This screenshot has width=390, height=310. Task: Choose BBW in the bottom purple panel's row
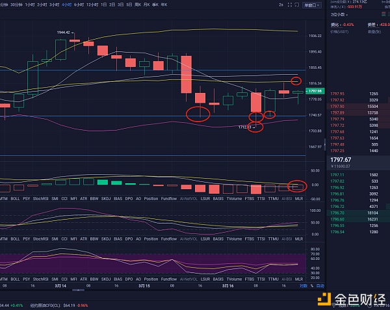pos(94,279)
